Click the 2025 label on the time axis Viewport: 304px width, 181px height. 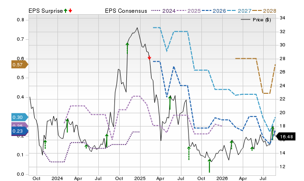(x=140, y=178)
